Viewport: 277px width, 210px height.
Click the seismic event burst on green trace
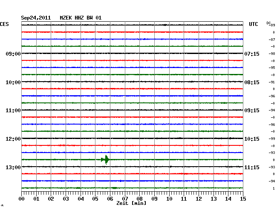click(x=105, y=159)
